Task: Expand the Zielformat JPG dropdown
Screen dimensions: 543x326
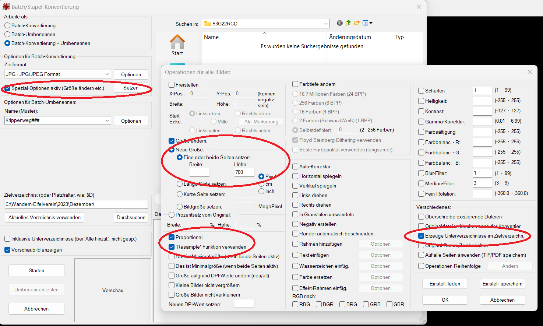Action: (107, 74)
